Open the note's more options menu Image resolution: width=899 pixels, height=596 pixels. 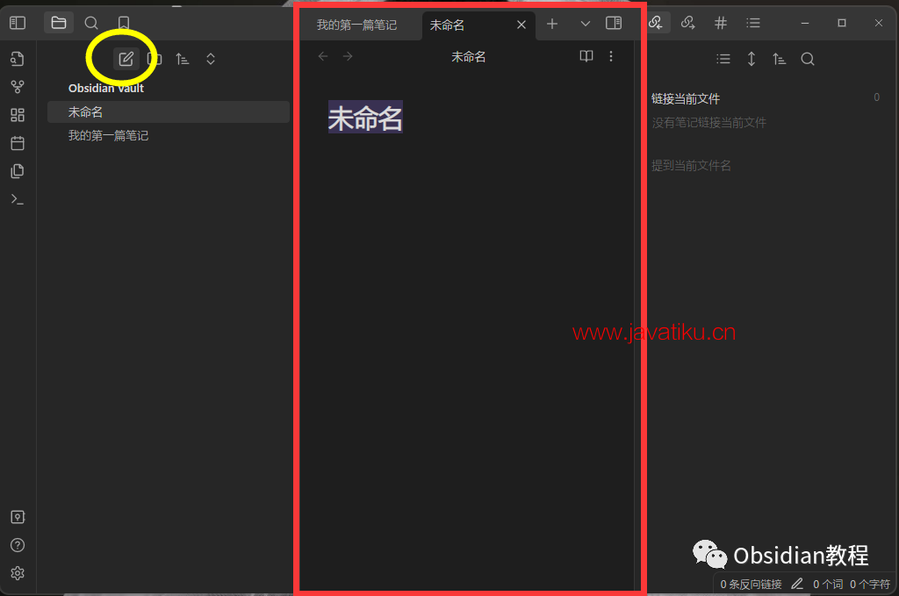611,56
